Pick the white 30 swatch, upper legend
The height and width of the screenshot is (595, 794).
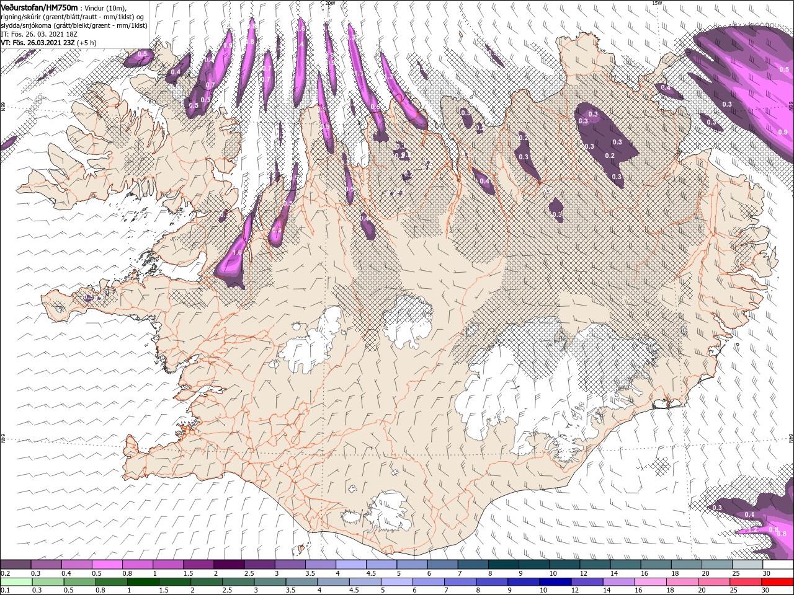[778, 565]
